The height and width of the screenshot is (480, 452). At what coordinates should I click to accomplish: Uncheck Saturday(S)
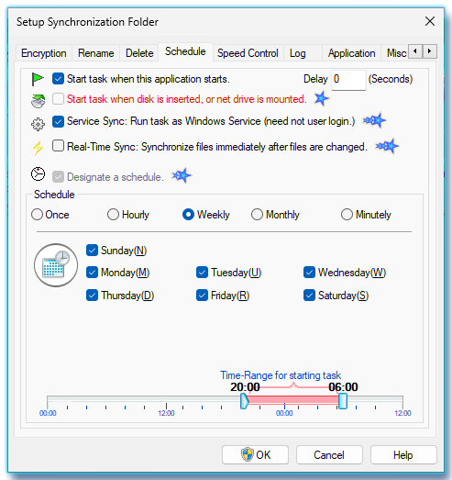[x=309, y=296]
